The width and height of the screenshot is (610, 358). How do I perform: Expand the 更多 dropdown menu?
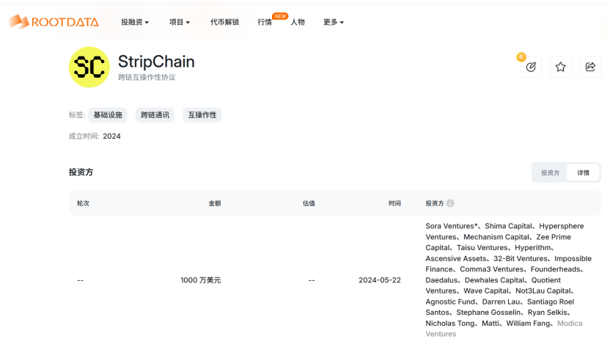(334, 22)
